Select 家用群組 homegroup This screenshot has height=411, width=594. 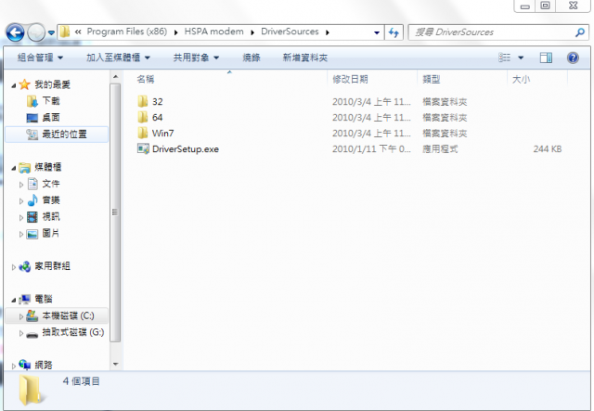point(52,266)
